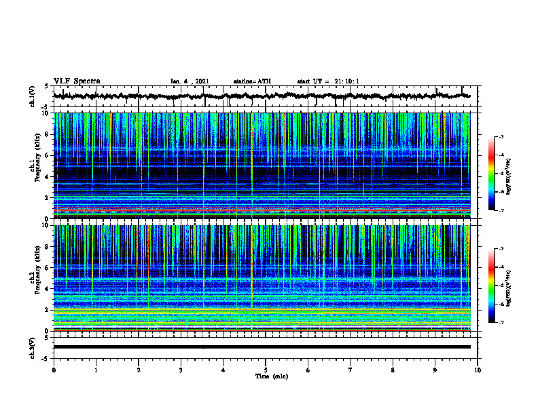Click the flat black ch.3 voltage trace
The image size is (538, 415).
[262, 347]
